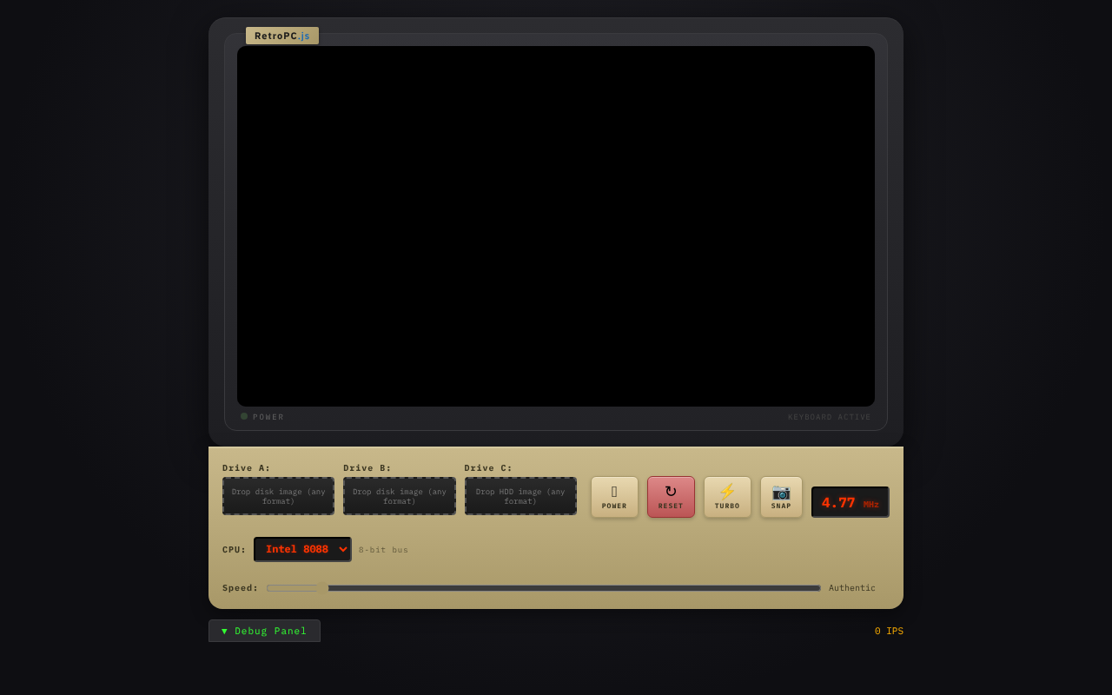Click the emulator monitor screen
This screenshot has width=1112, height=695.
click(x=556, y=226)
